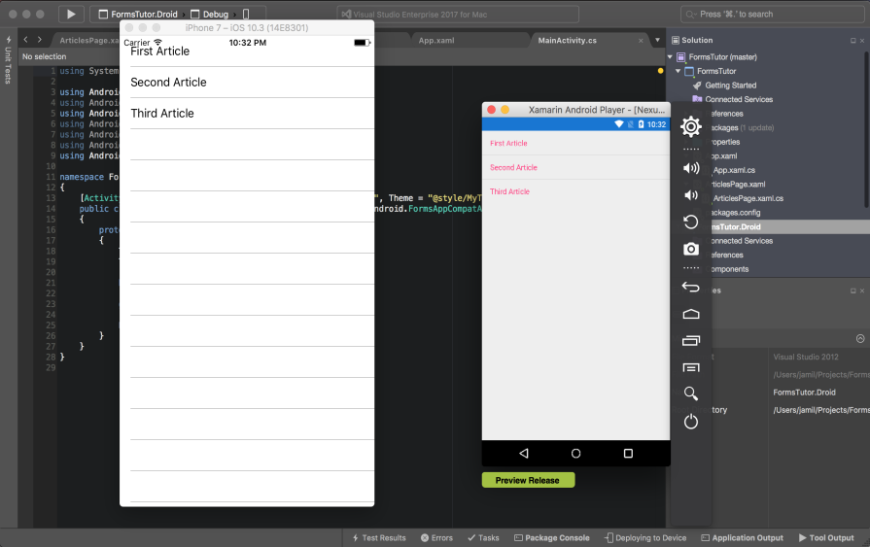Open the Package Console pad
The image size is (870, 547).
click(x=552, y=538)
